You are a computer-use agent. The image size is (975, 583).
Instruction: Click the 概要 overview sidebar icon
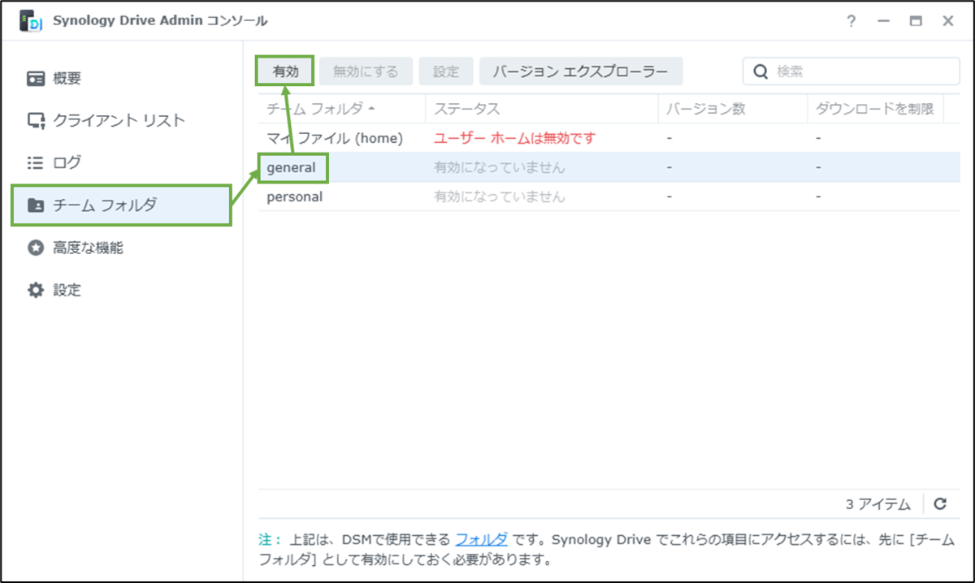click(36, 79)
